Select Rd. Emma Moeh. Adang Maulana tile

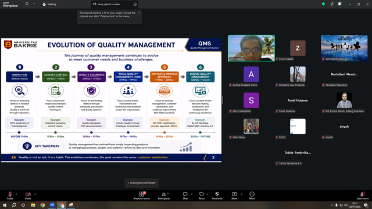coord(344,100)
